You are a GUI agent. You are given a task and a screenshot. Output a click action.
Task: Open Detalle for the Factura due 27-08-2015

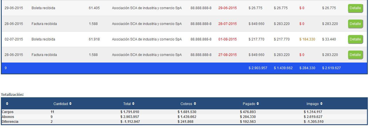click(355, 55)
